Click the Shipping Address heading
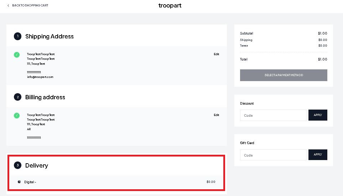 [x=50, y=37]
